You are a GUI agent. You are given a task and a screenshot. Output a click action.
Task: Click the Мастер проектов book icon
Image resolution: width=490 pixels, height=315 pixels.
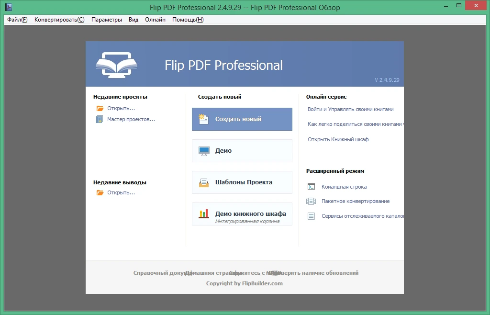100,119
